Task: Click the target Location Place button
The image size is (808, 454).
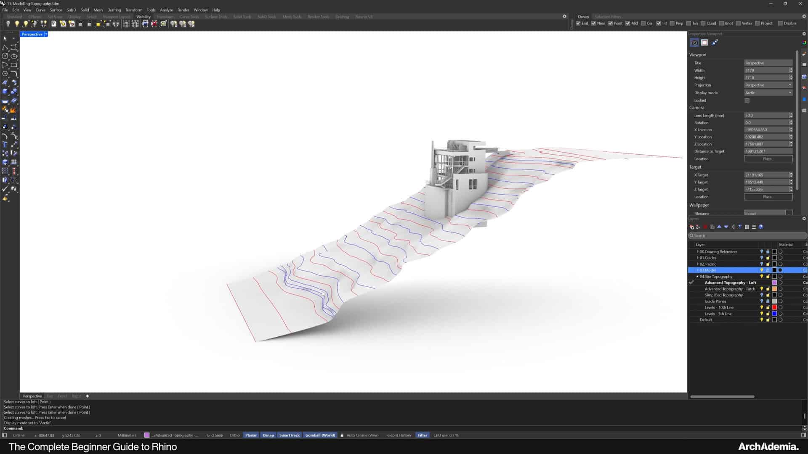Action: pos(768,197)
